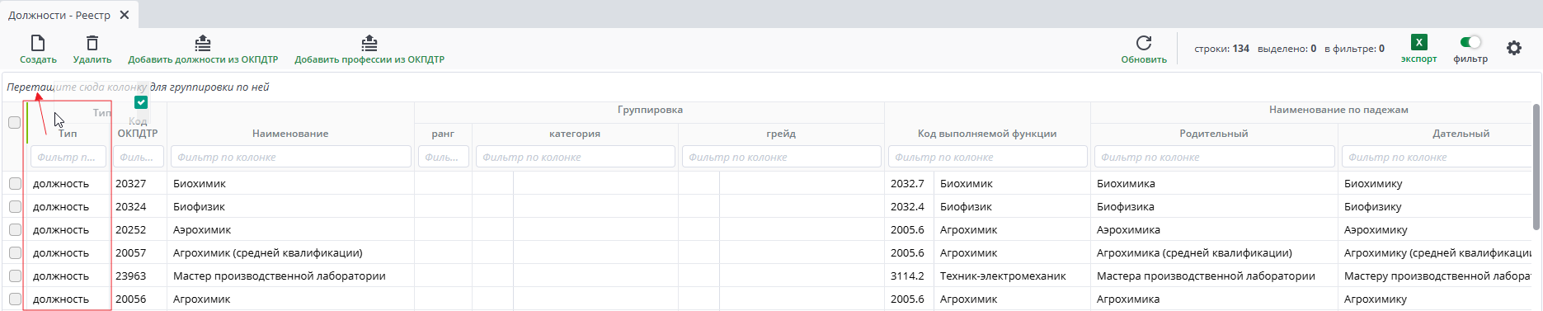Click the dative cell Аэрохимику
The image size is (1543, 311).
click(x=1435, y=229)
